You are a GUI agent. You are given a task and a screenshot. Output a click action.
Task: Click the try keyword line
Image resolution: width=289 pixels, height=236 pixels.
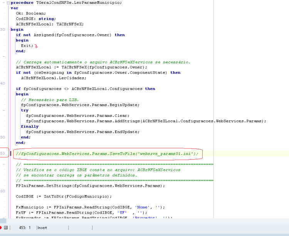pyautogui.click(x=25, y=110)
